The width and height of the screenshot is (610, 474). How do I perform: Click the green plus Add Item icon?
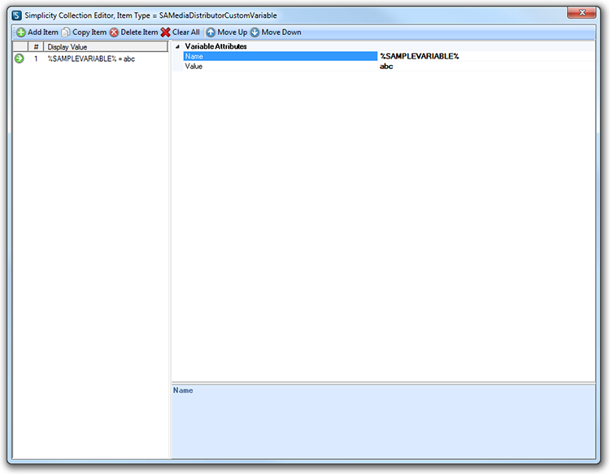click(x=21, y=33)
